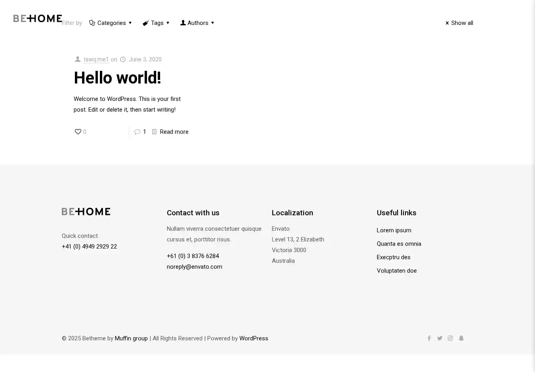This screenshot has width=535, height=372.
Task: Visit the Muffin group link
Action: [131, 338]
